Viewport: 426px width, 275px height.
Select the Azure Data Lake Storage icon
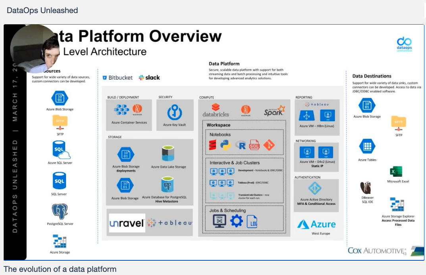[x=168, y=153]
